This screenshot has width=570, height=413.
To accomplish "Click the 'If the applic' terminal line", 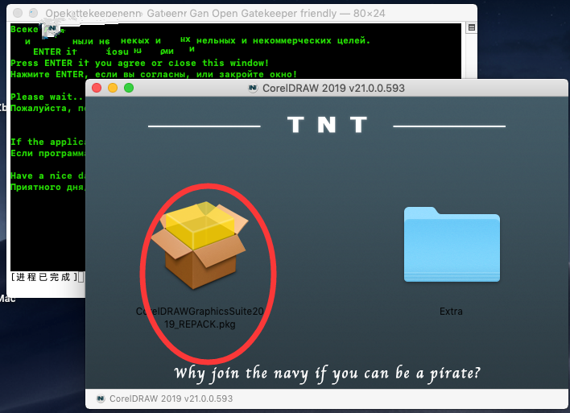I will [x=48, y=142].
